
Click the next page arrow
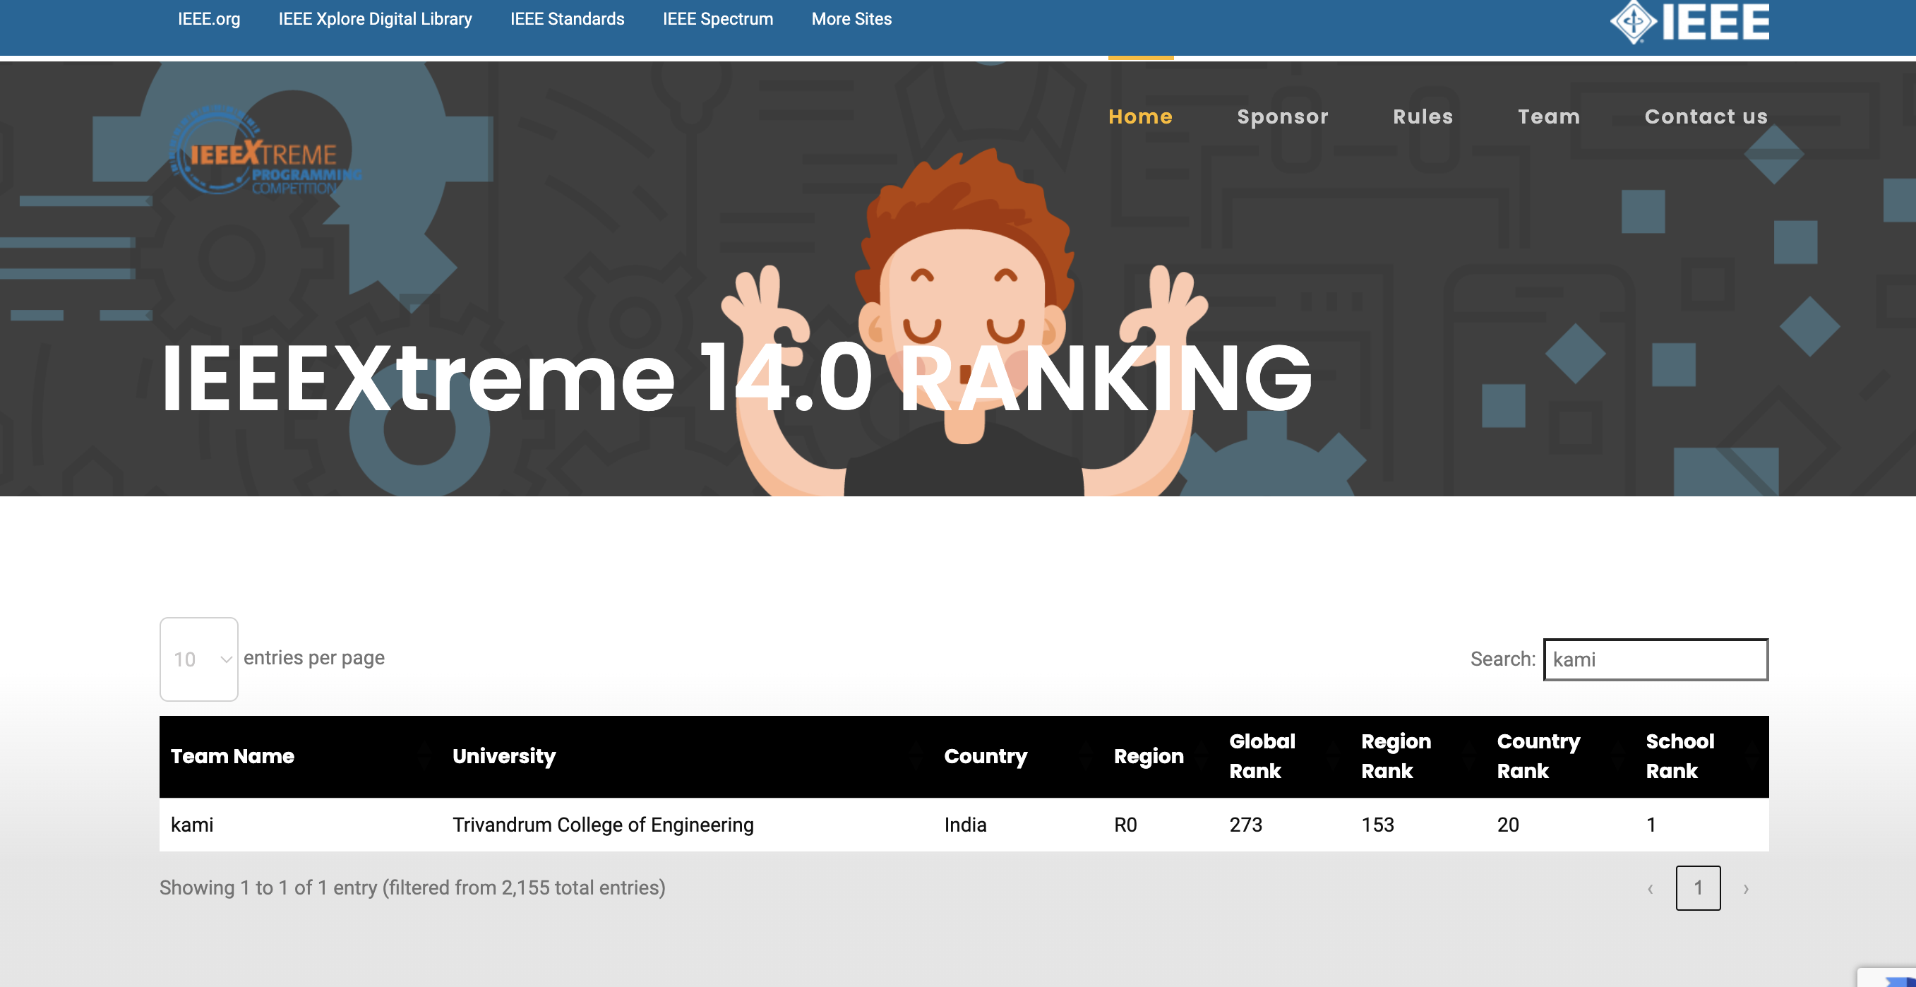tap(1746, 889)
